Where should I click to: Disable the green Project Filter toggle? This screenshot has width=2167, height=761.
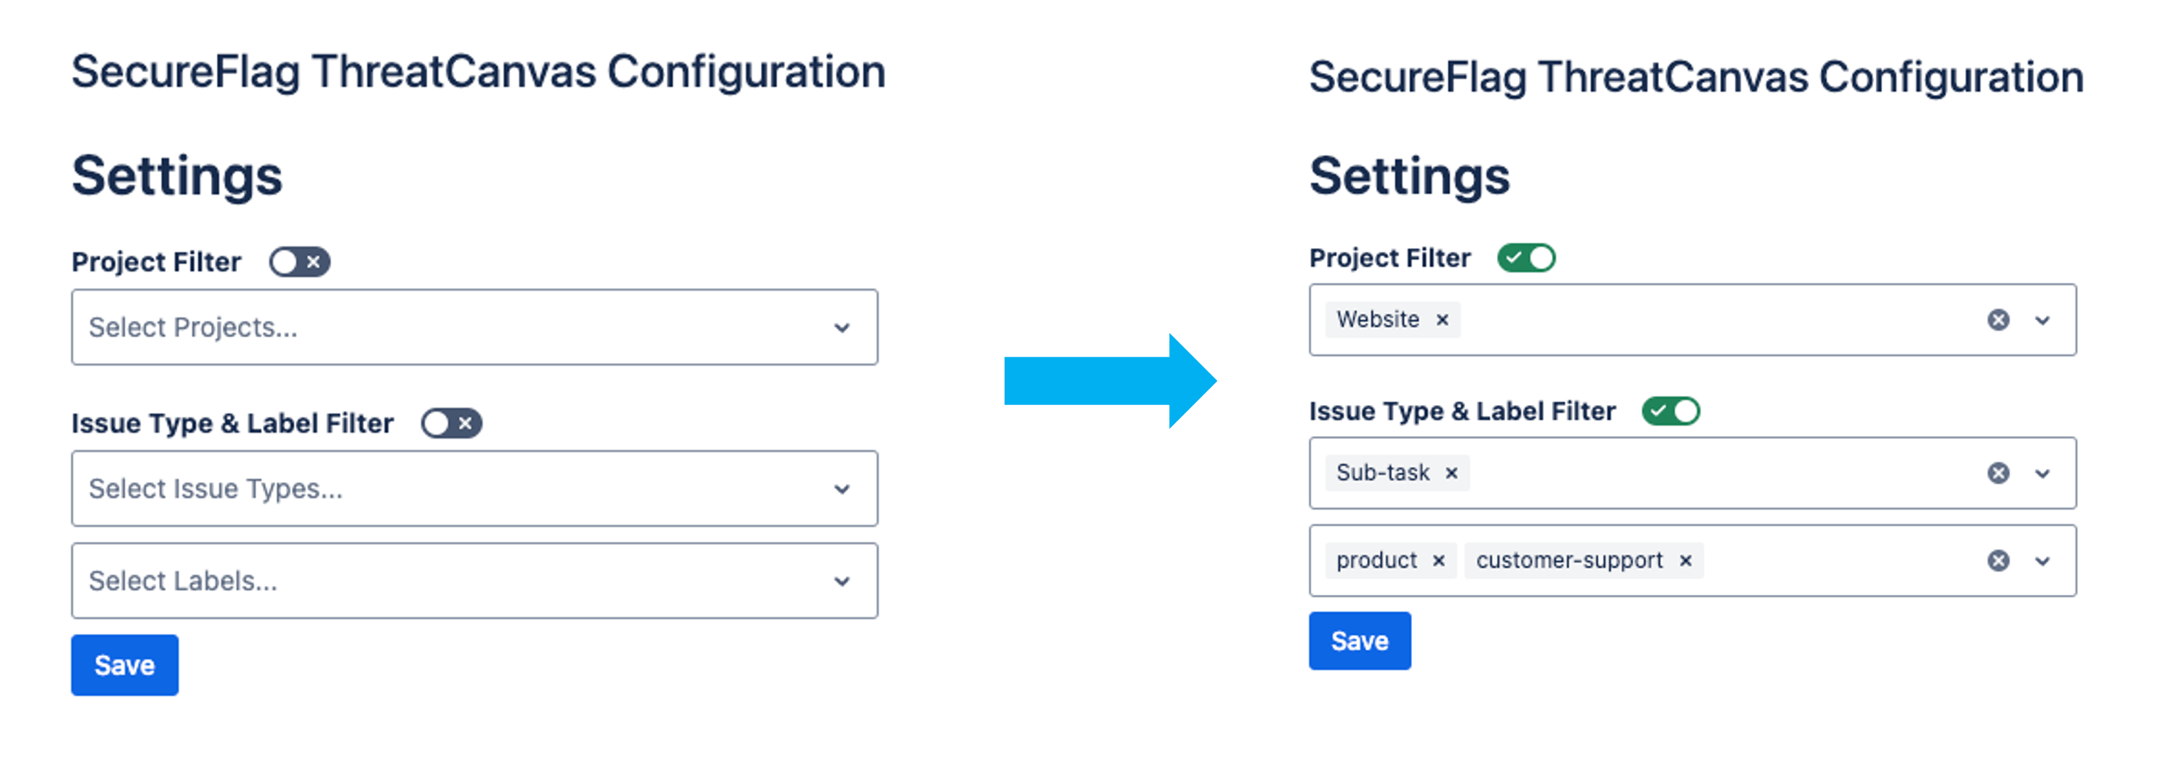point(1526,258)
